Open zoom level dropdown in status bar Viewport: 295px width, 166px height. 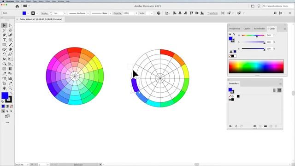(28, 165)
